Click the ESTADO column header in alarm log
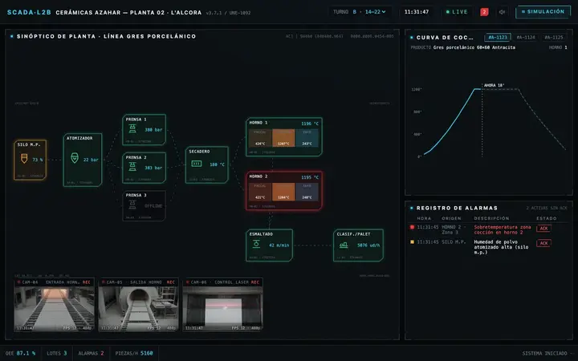Viewport: 578px width, 361px height. [x=547, y=218]
